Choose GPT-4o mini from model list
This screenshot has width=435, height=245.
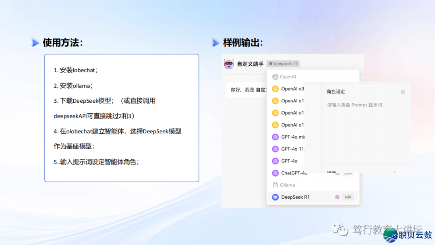pyautogui.click(x=292, y=137)
